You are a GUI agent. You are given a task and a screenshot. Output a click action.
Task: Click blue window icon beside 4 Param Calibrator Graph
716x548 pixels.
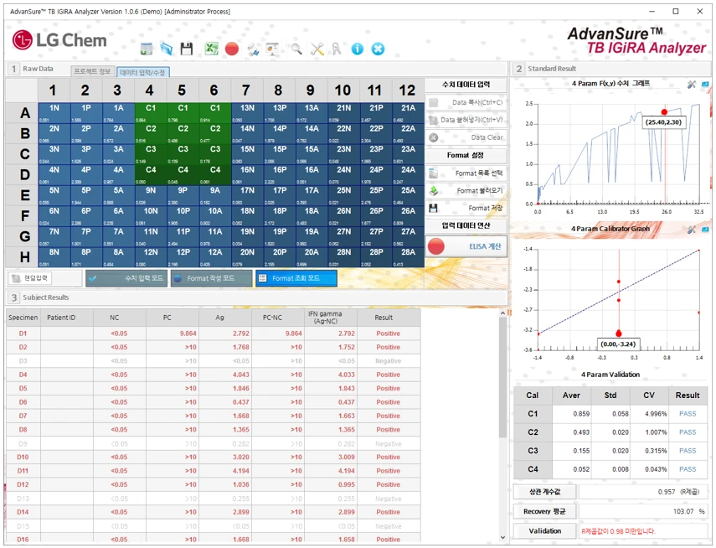tap(705, 230)
